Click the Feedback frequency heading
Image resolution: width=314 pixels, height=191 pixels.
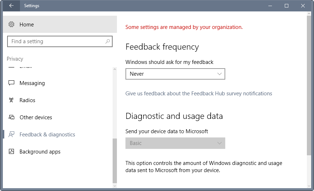point(162,47)
